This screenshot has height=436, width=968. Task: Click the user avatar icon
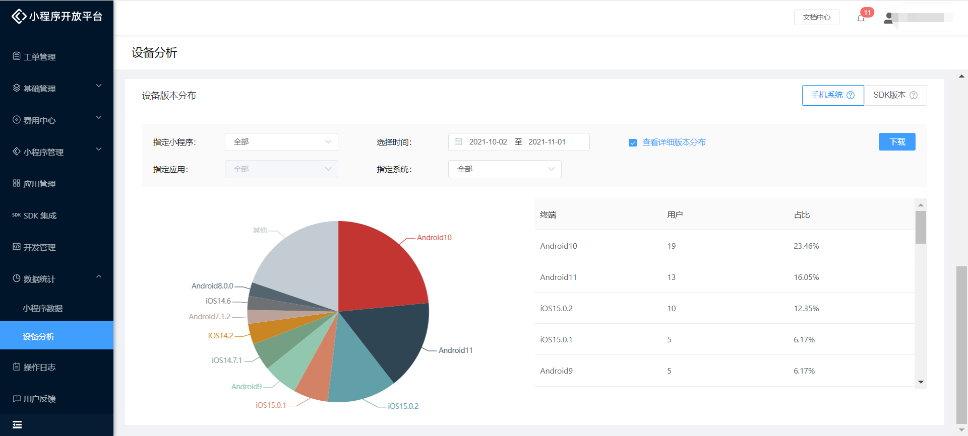(x=888, y=18)
